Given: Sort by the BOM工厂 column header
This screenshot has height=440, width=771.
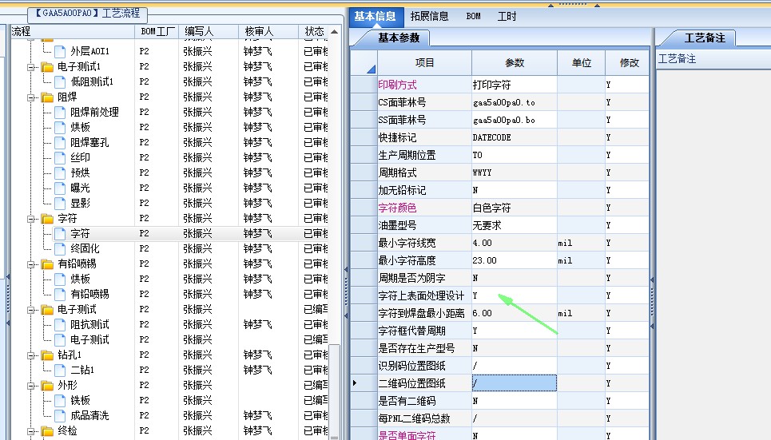Looking at the screenshot, I should click(157, 31).
